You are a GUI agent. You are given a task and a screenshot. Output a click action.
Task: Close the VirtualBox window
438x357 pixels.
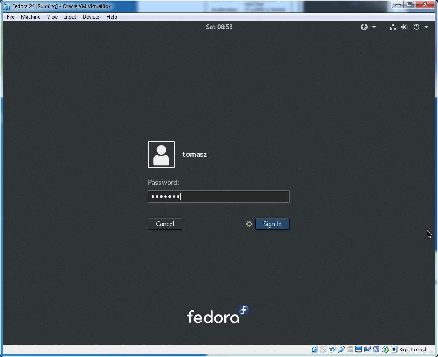(x=425, y=5)
